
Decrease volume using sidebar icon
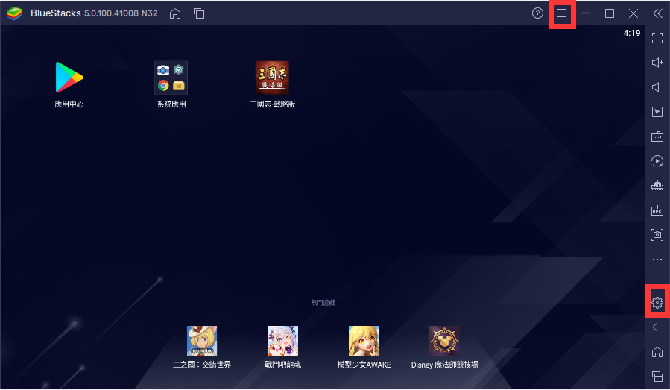click(x=657, y=87)
